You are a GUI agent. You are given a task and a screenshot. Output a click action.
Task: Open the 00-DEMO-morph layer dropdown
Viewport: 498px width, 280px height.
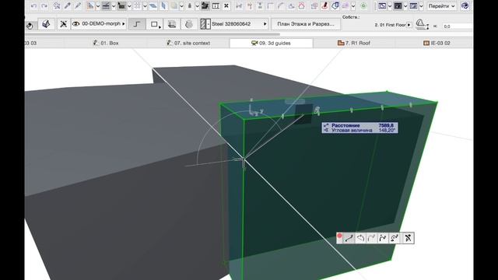click(124, 24)
